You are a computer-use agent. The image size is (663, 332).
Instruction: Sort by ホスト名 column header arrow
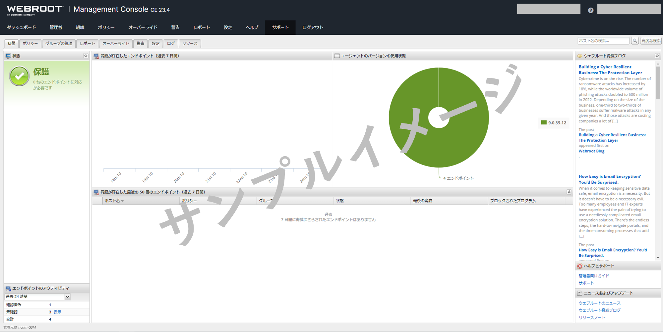(122, 201)
